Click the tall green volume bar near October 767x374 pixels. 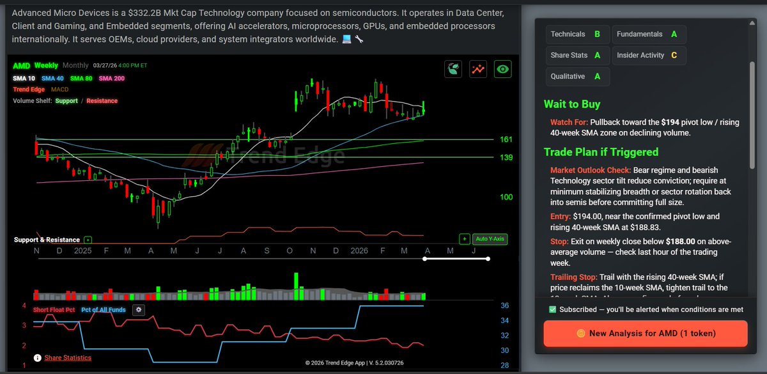click(x=296, y=286)
